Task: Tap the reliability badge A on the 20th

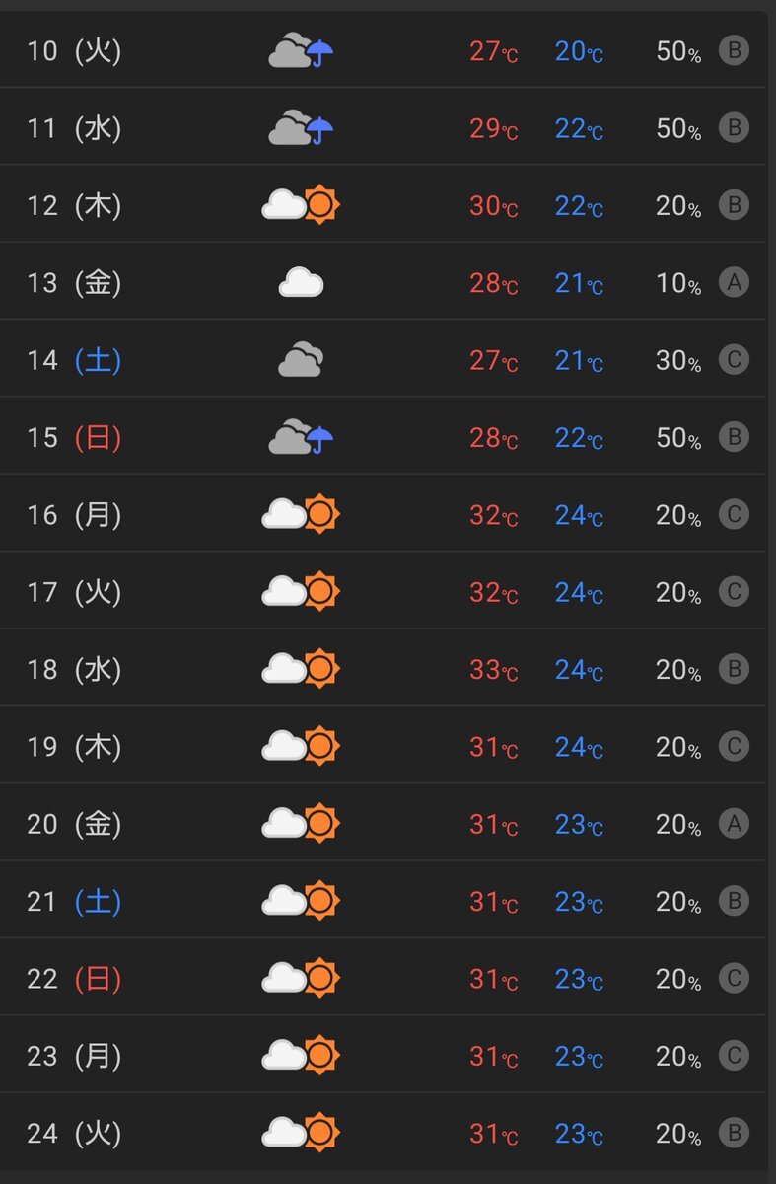Action: click(734, 824)
